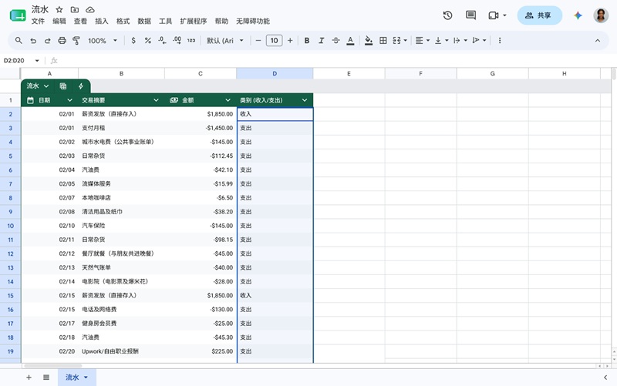Activate the paint format tool
Screen dimensions: 617x386
[x=76, y=41]
